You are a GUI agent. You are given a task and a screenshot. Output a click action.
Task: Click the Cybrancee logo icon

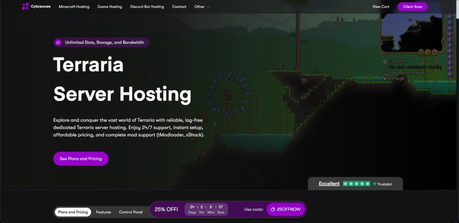[26, 7]
